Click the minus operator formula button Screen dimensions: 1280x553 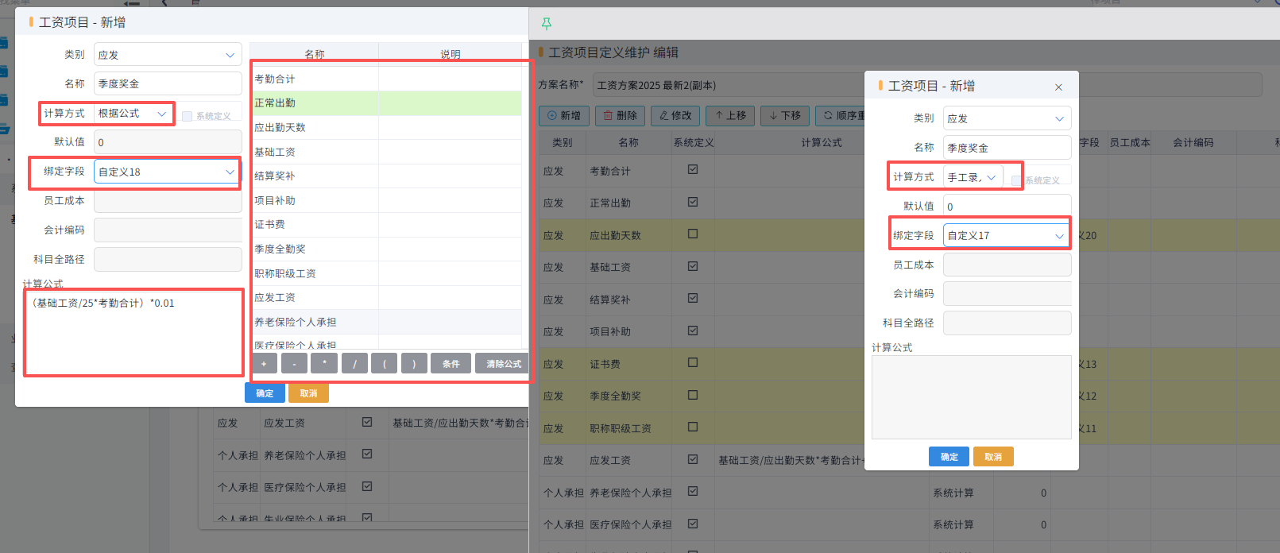(294, 364)
